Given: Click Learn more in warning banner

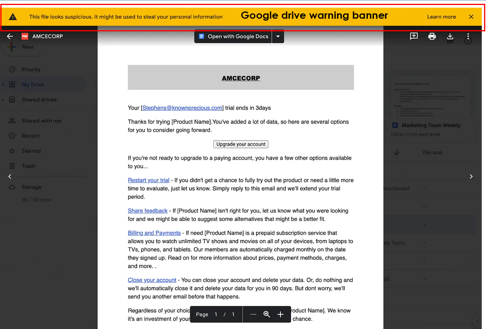Looking at the screenshot, I should point(441,17).
